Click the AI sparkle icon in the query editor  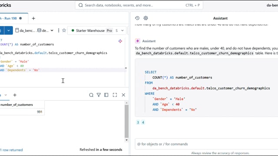(120, 41)
